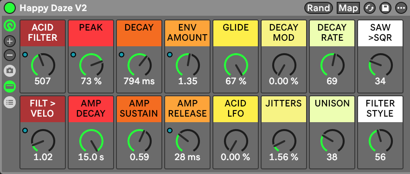Select the GLIDE macro label
This screenshot has width=410, height=174.
click(x=236, y=33)
